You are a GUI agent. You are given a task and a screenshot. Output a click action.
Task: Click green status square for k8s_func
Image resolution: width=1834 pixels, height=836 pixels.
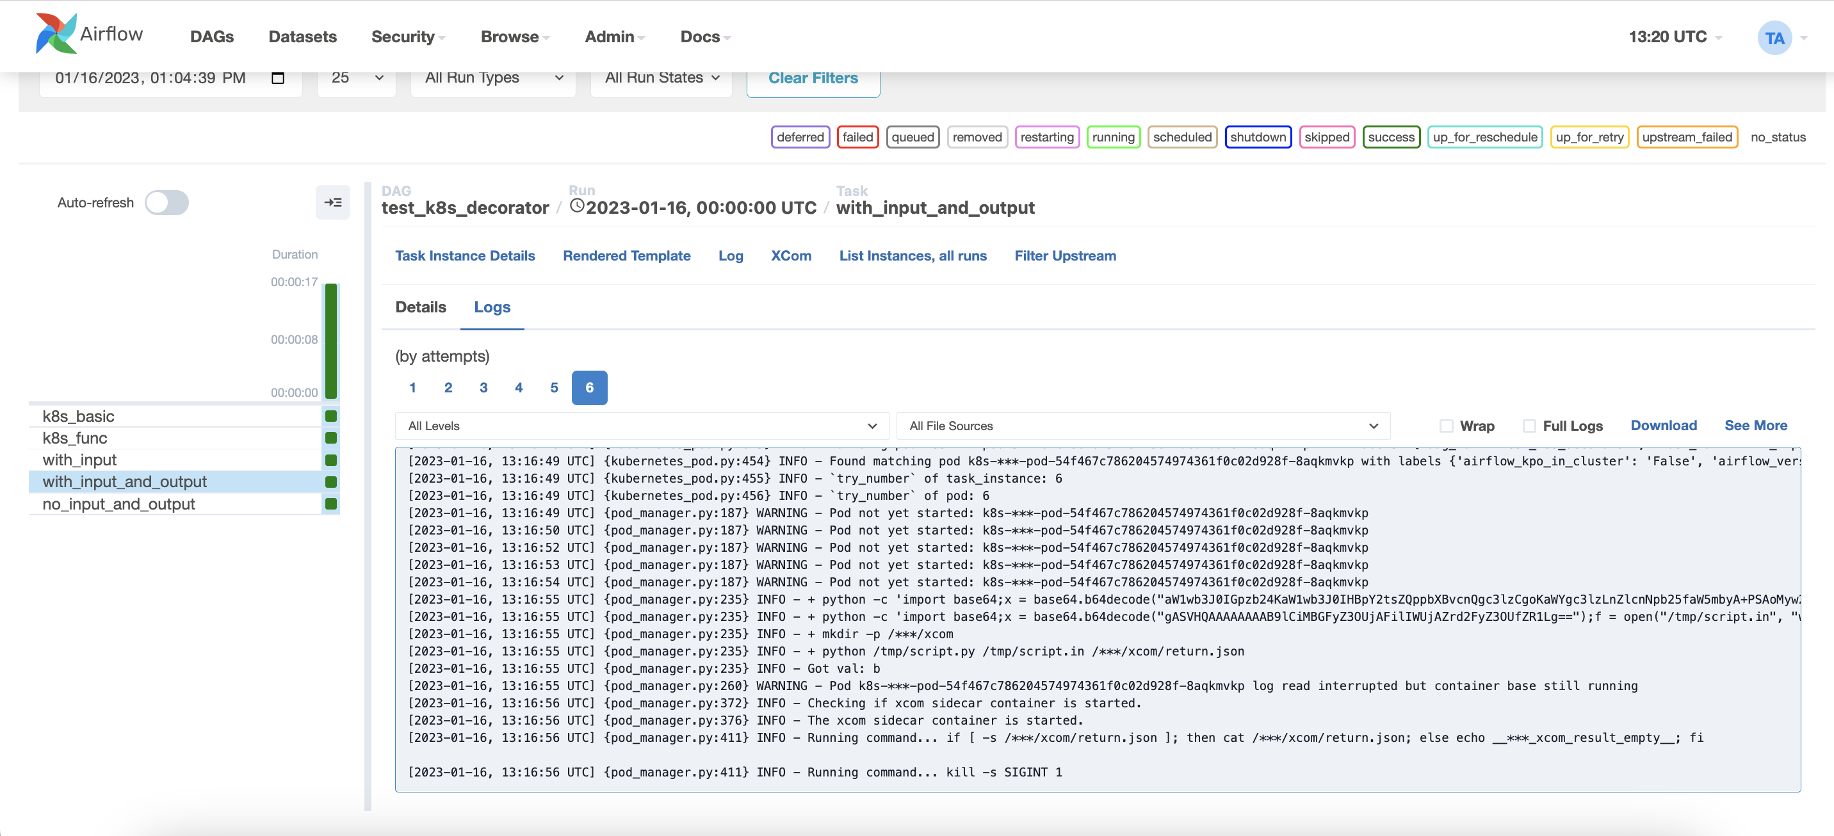click(x=331, y=438)
